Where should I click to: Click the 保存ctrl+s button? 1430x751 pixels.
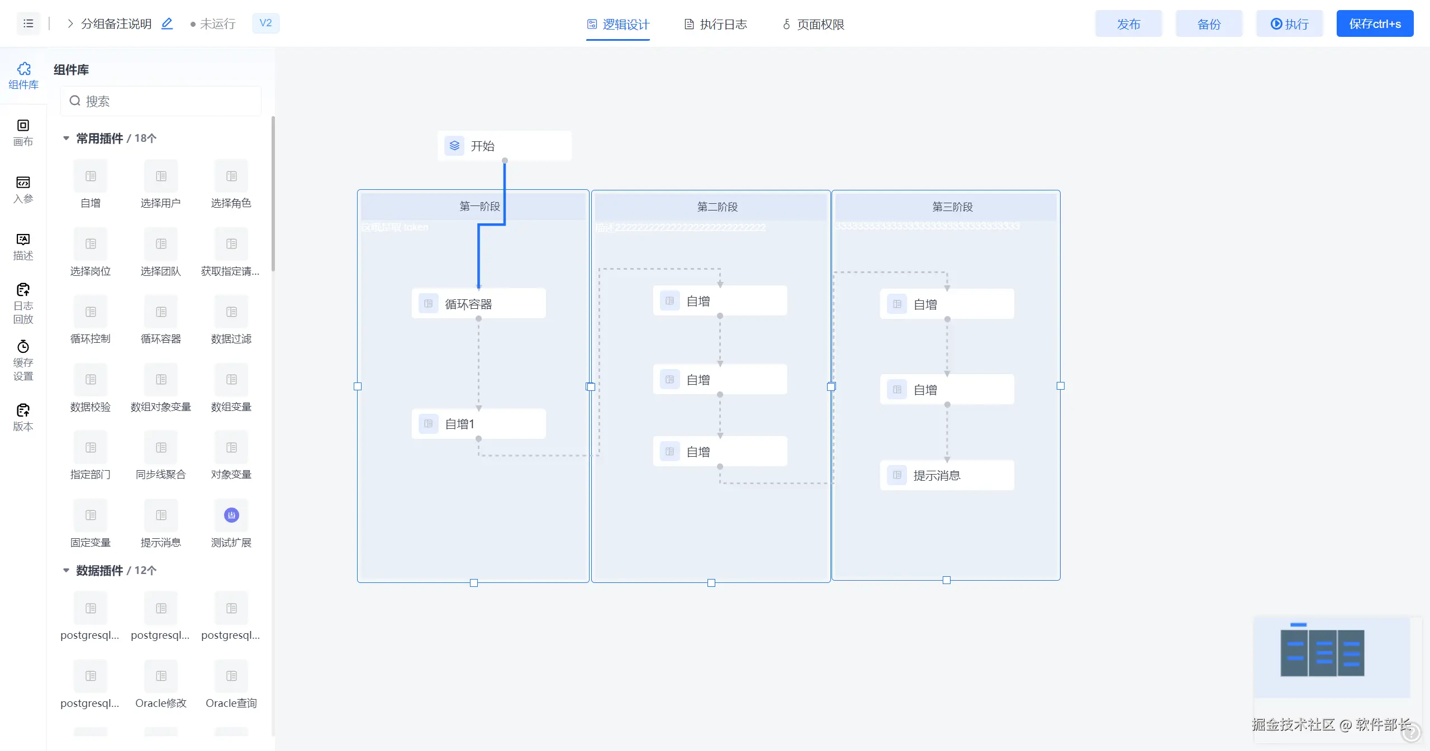1375,24
